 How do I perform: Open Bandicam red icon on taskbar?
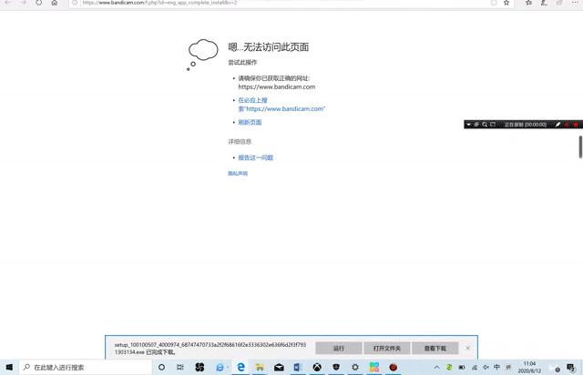(393, 367)
